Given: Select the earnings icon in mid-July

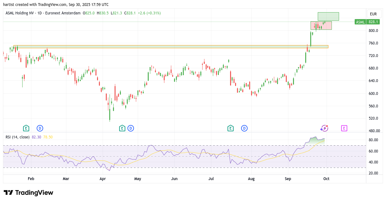Looking at the screenshot, I should (x=230, y=128).
